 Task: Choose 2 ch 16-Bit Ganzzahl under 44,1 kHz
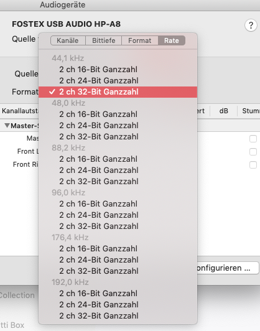coord(118,70)
